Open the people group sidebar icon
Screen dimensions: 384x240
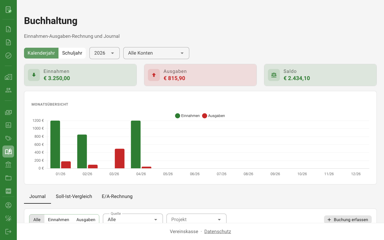(8, 90)
